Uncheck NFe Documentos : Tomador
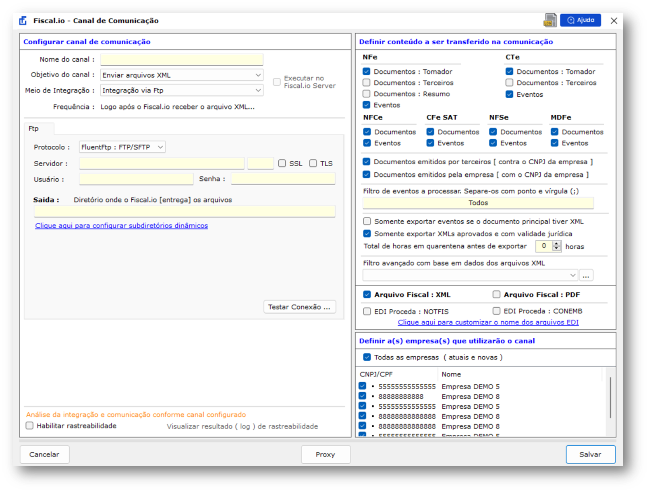The image size is (649, 492). tap(366, 71)
